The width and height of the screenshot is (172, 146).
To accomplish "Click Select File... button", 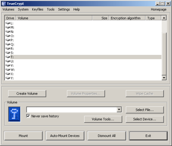I will coord(145,110).
